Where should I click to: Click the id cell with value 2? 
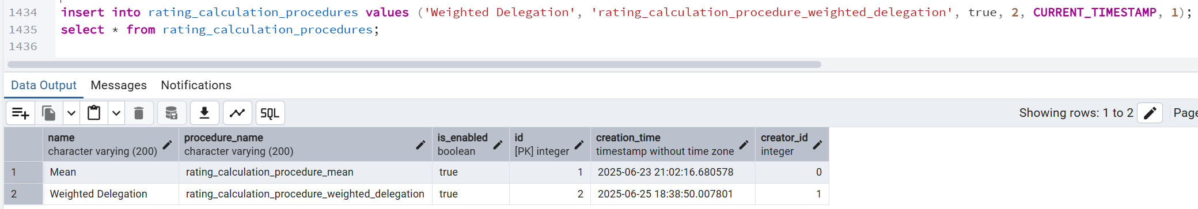pos(550,194)
